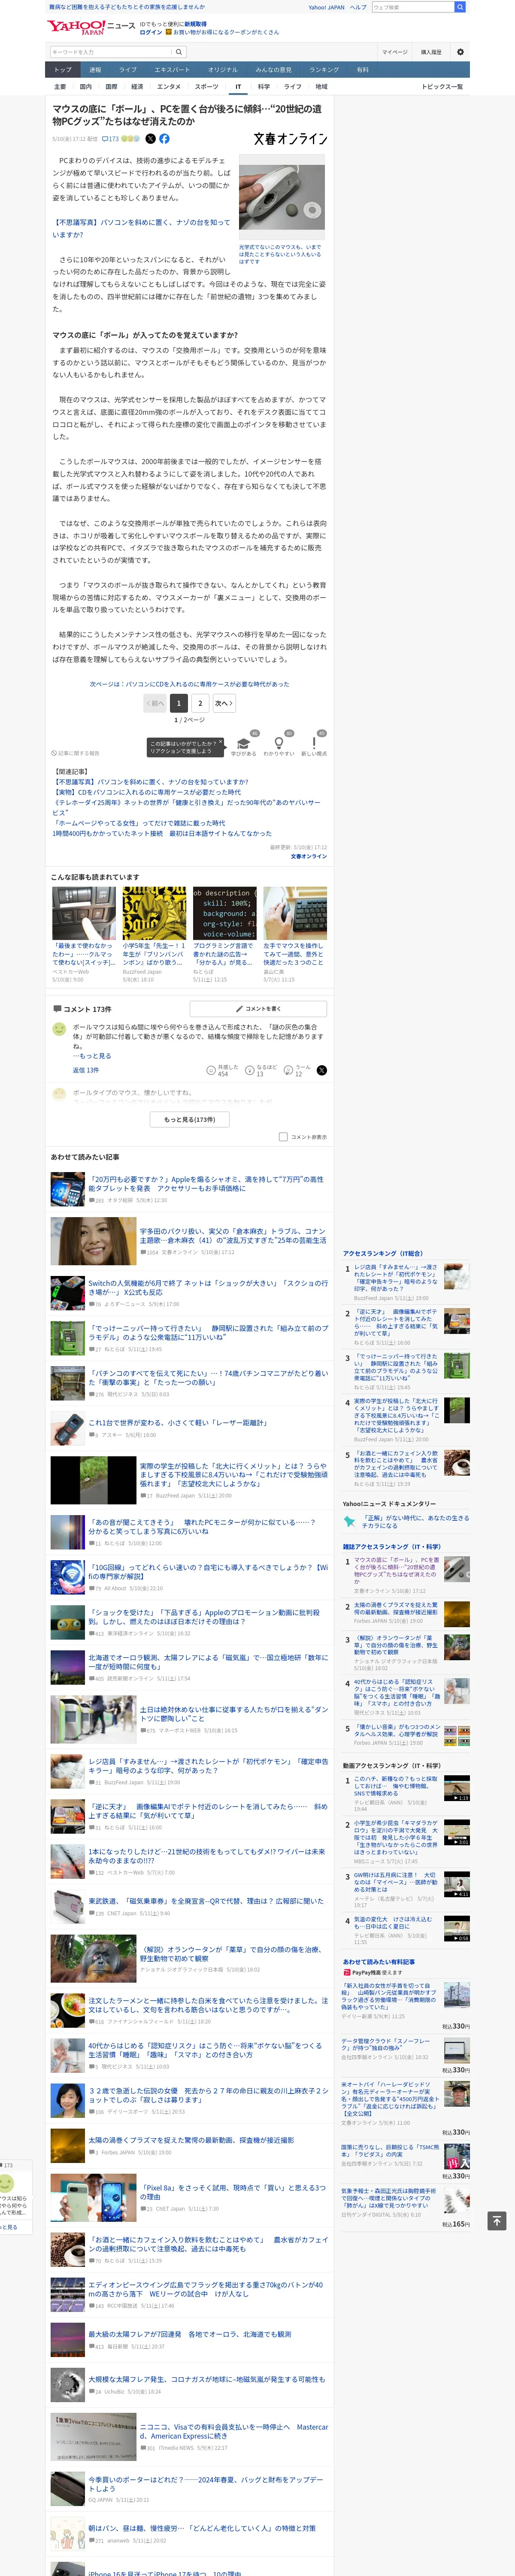
Task: Click the コメントを書く button
Action: [x=258, y=1009]
